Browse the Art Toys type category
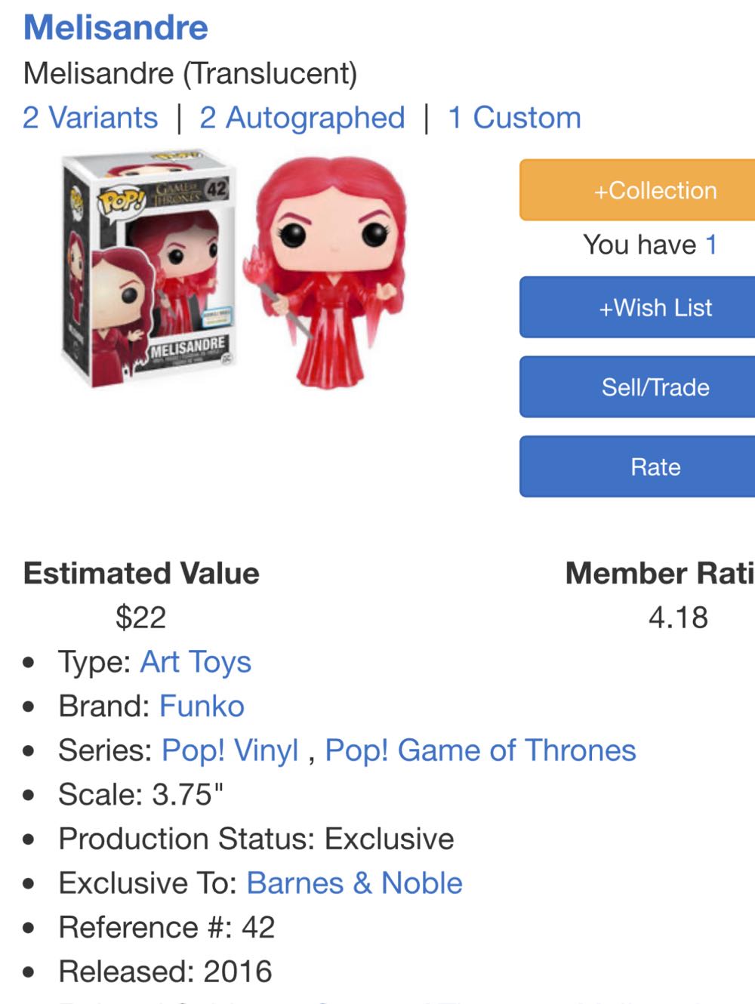Screen dimensions: 755x1004 click(196, 661)
